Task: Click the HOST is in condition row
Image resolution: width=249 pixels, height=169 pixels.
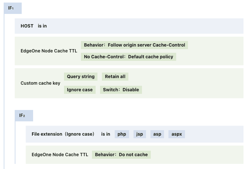Action: click(x=129, y=26)
